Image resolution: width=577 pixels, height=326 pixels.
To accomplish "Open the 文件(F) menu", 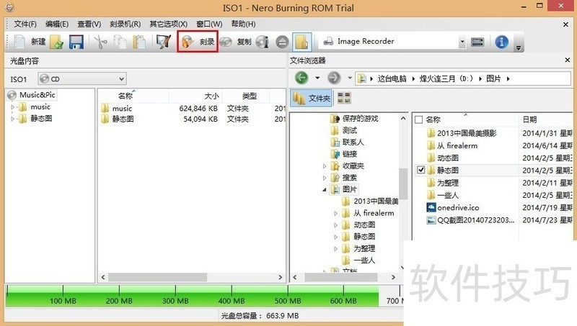I will click(25, 24).
